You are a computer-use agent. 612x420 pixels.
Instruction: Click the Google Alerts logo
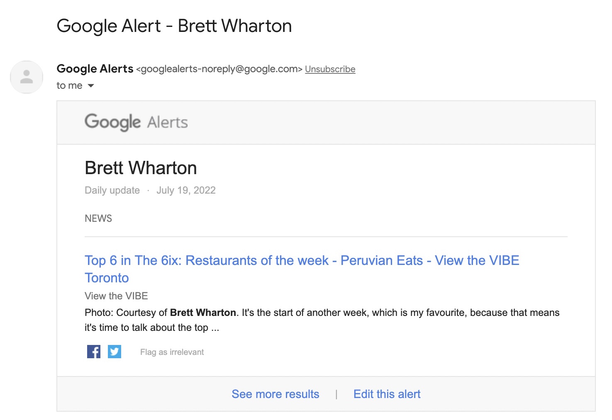136,122
